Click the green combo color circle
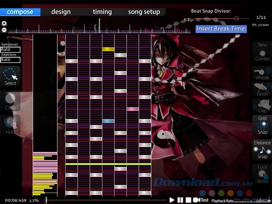Image resolution: width=272 pixels, height=204 pixels. click(221, 193)
